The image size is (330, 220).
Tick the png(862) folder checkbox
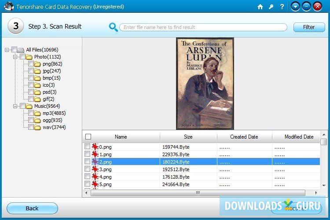pyautogui.click(x=31, y=63)
